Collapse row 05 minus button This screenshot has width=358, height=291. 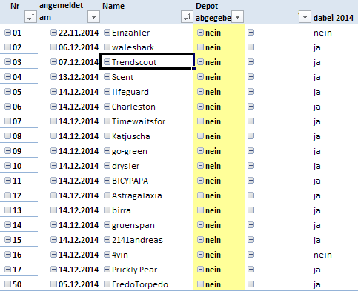8,92
